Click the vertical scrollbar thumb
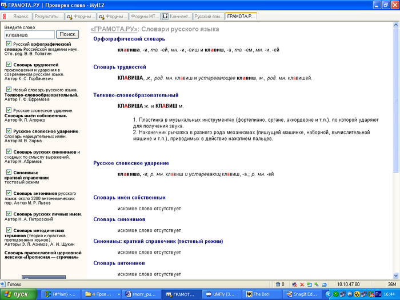This screenshot has height=300, width=400. point(396,100)
